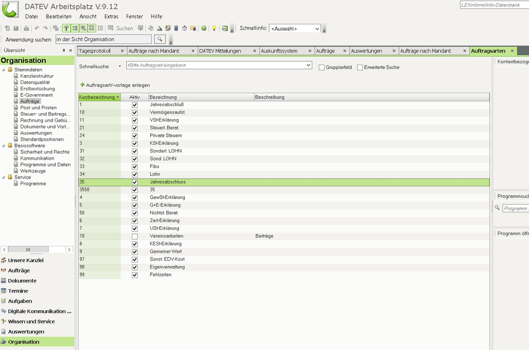Click the filter icon right of Suchen

[140, 29]
